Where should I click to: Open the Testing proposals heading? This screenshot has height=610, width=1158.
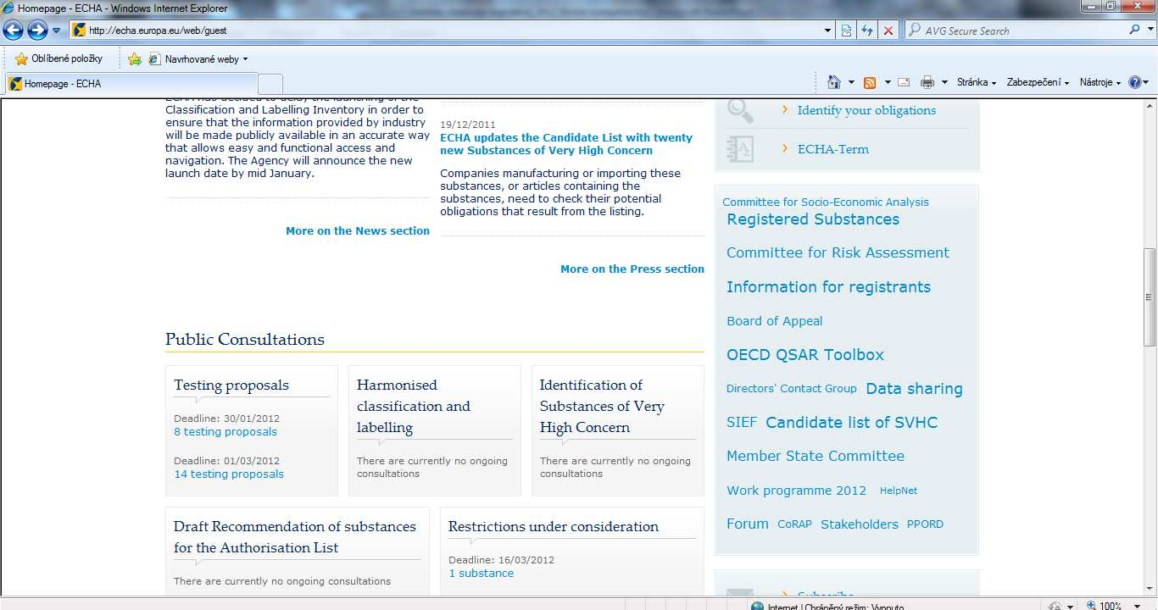231,385
